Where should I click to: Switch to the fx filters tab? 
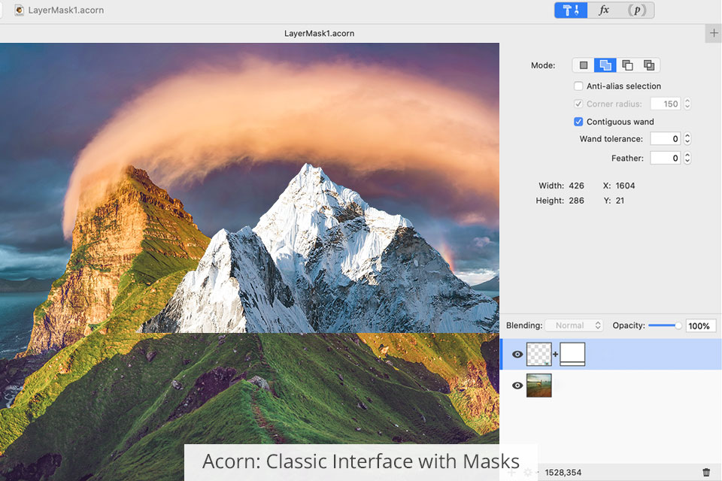coord(604,10)
